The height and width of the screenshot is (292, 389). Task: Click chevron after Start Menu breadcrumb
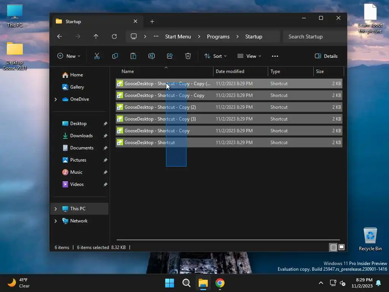[x=199, y=36]
